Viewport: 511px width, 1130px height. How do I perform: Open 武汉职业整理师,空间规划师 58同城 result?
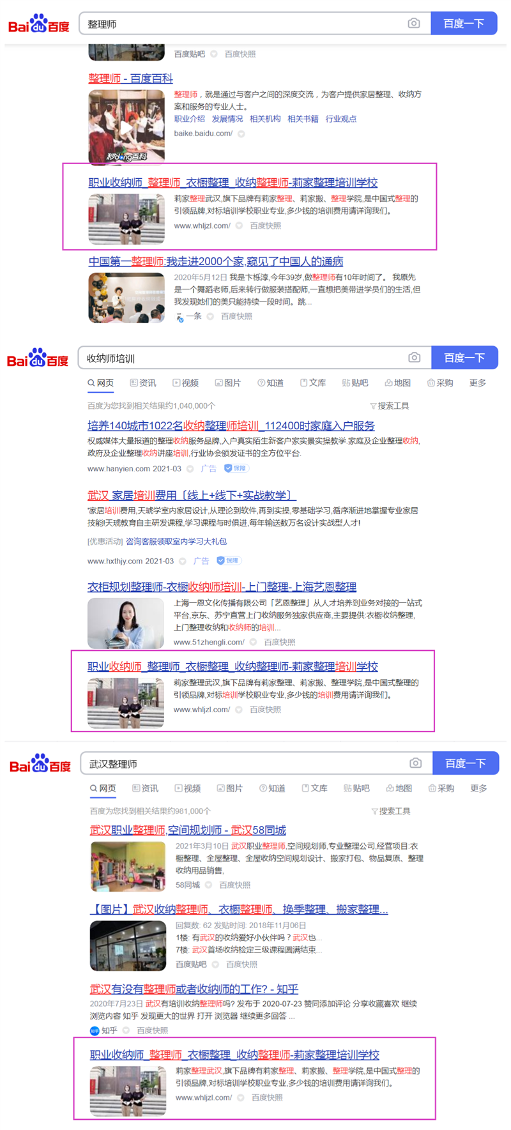[x=188, y=830]
